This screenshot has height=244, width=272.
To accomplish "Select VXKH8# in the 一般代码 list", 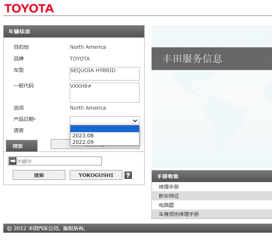I will (81, 86).
